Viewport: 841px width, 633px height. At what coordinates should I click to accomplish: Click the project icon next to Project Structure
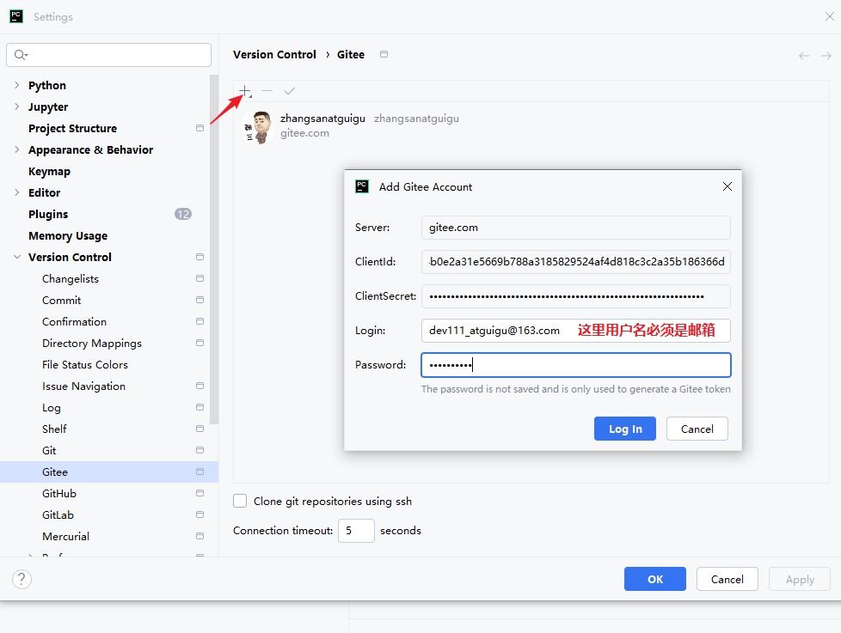(x=200, y=128)
